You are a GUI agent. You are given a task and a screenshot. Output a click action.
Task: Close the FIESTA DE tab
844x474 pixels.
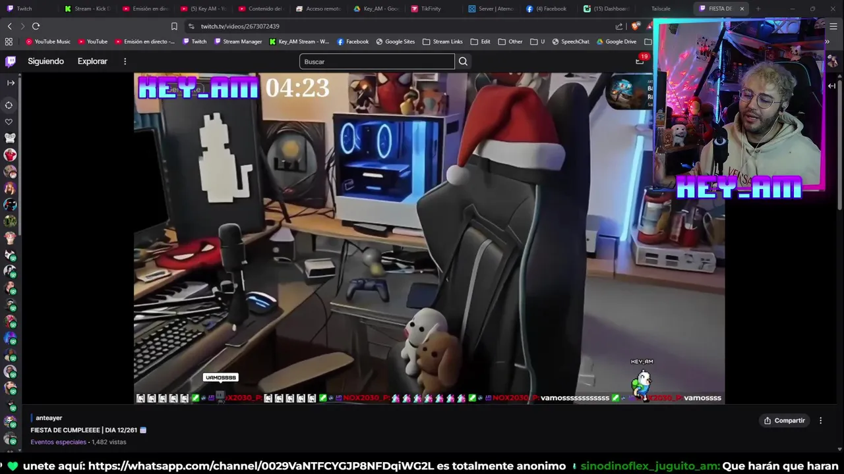[742, 9]
